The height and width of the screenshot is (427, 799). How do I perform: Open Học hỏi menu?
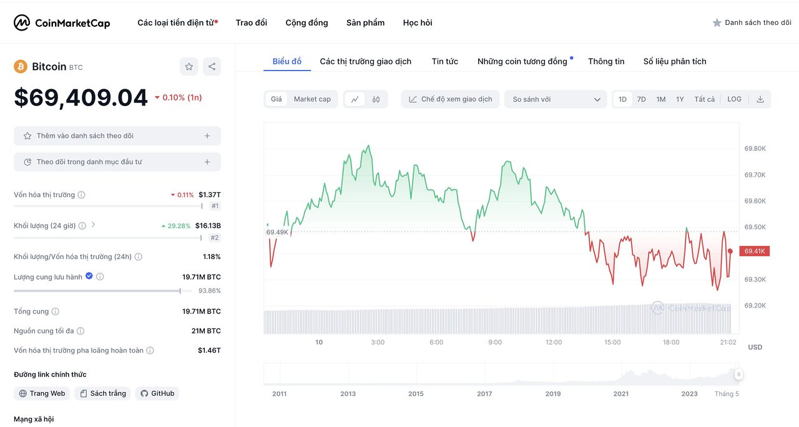coord(418,23)
